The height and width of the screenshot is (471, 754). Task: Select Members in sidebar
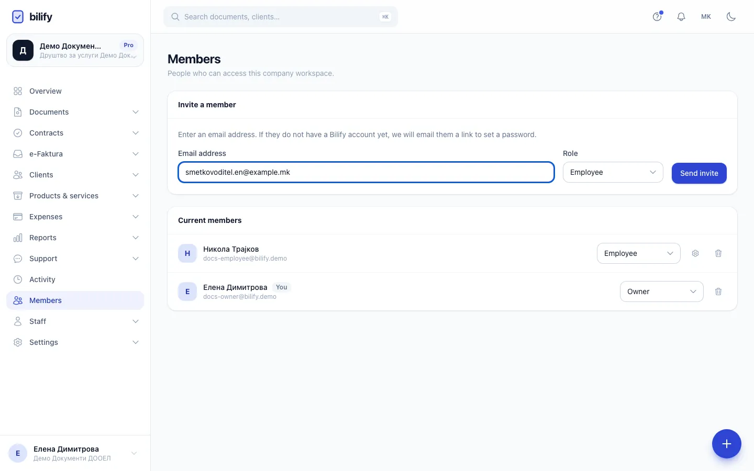point(75,300)
